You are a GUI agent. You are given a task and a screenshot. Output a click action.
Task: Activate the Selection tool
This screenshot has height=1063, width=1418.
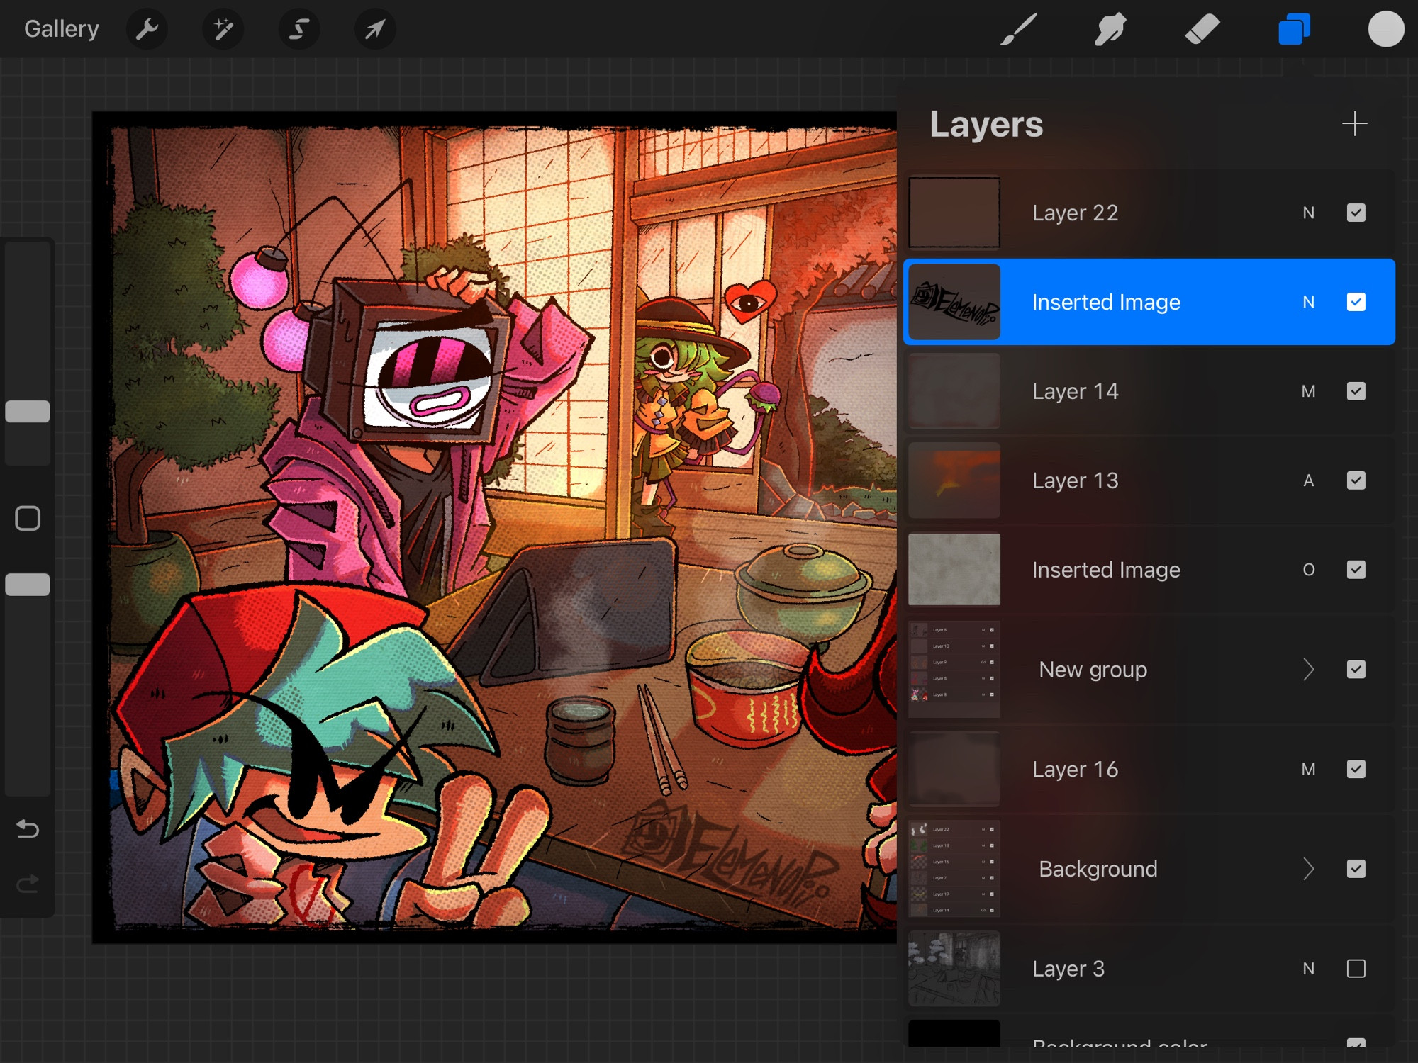tap(299, 29)
